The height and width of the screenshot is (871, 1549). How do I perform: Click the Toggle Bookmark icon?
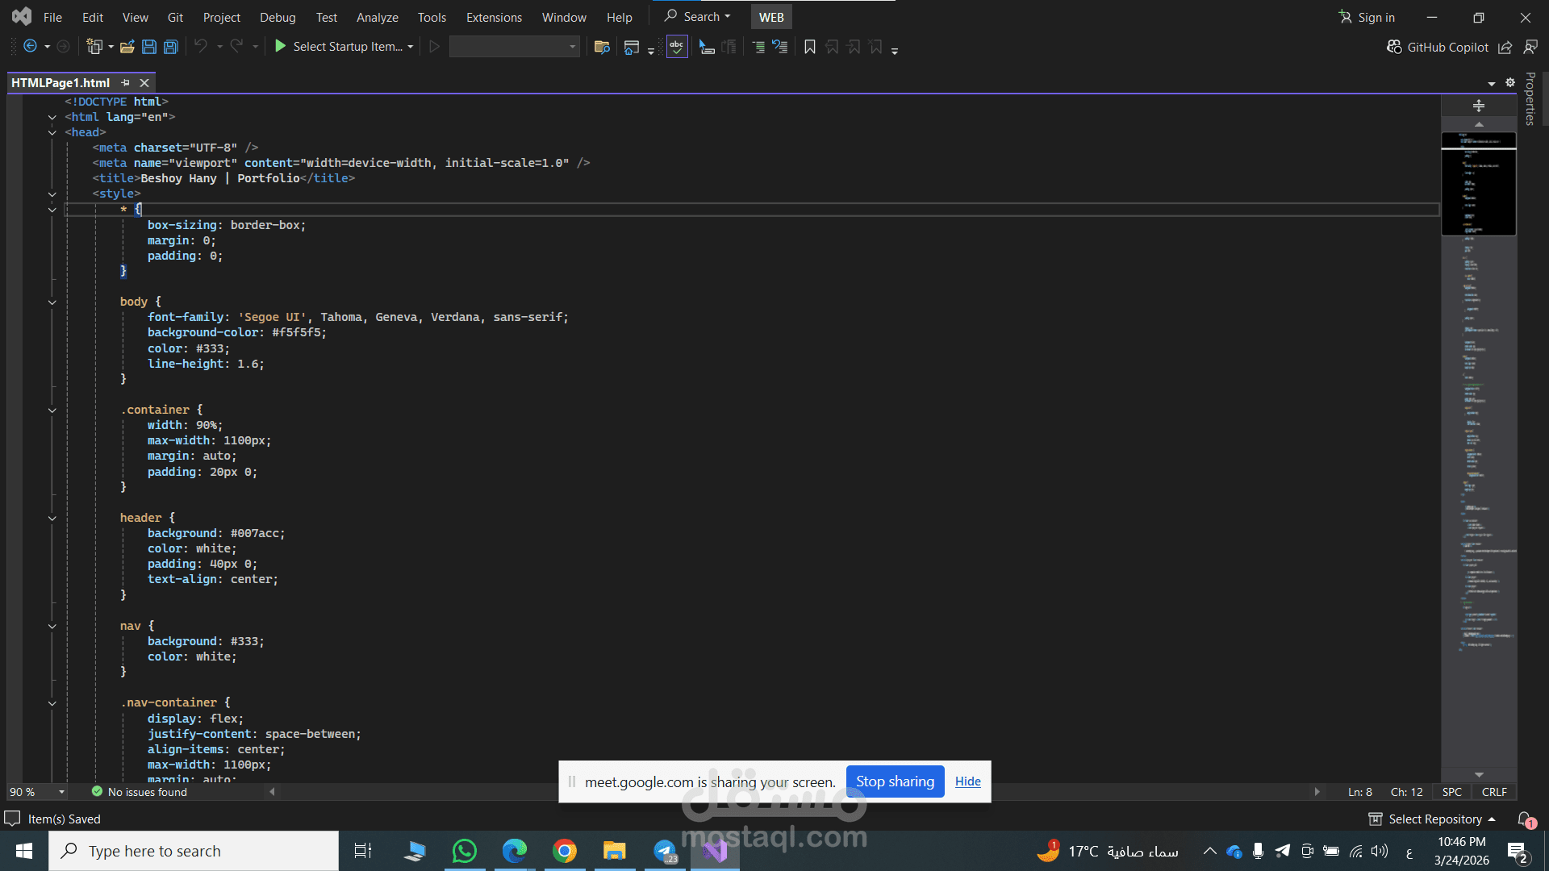810,47
